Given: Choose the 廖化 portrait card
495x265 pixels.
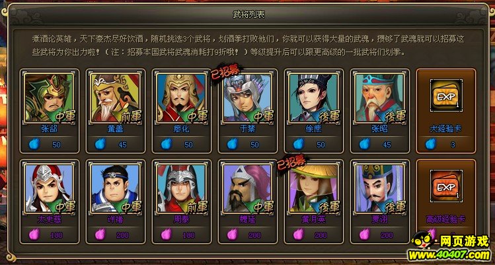Looking at the screenshot, I should pyautogui.click(x=182, y=98).
